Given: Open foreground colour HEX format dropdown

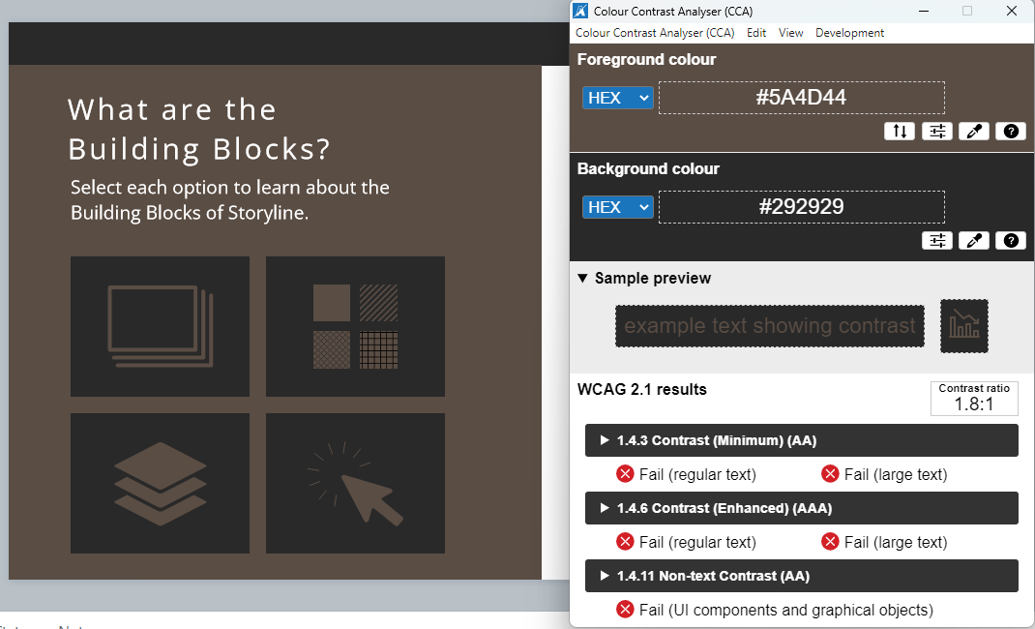Looking at the screenshot, I should click(x=618, y=98).
